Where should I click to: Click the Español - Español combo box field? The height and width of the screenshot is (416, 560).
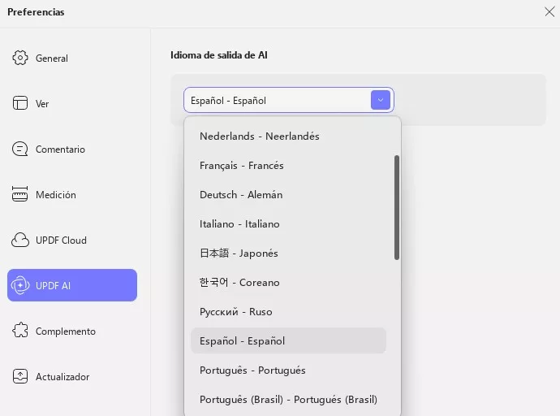click(x=289, y=100)
